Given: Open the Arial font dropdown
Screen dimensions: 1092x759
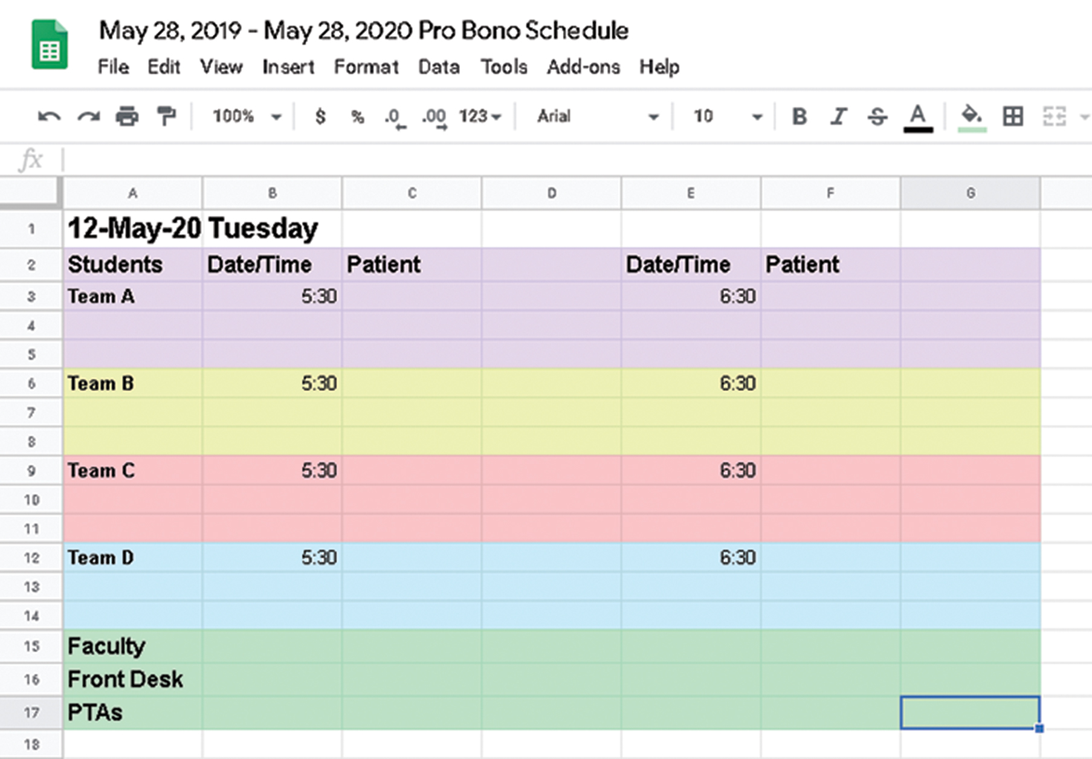Looking at the screenshot, I should click(x=597, y=116).
